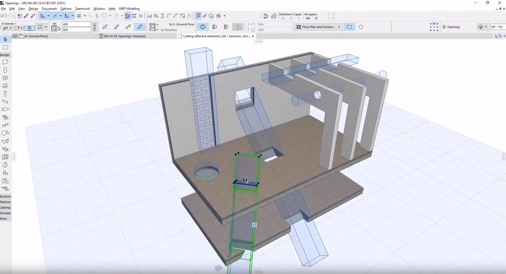Collapse the Design toolbox group

[5, 55]
